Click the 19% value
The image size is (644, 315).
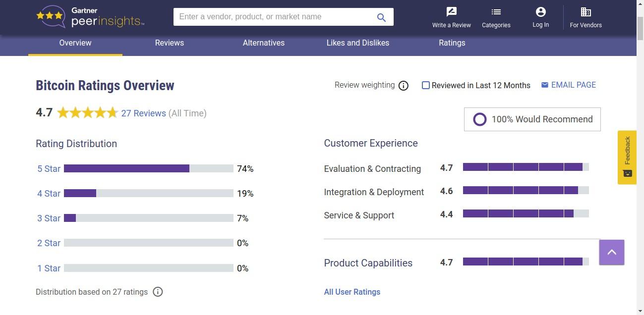pyautogui.click(x=245, y=194)
